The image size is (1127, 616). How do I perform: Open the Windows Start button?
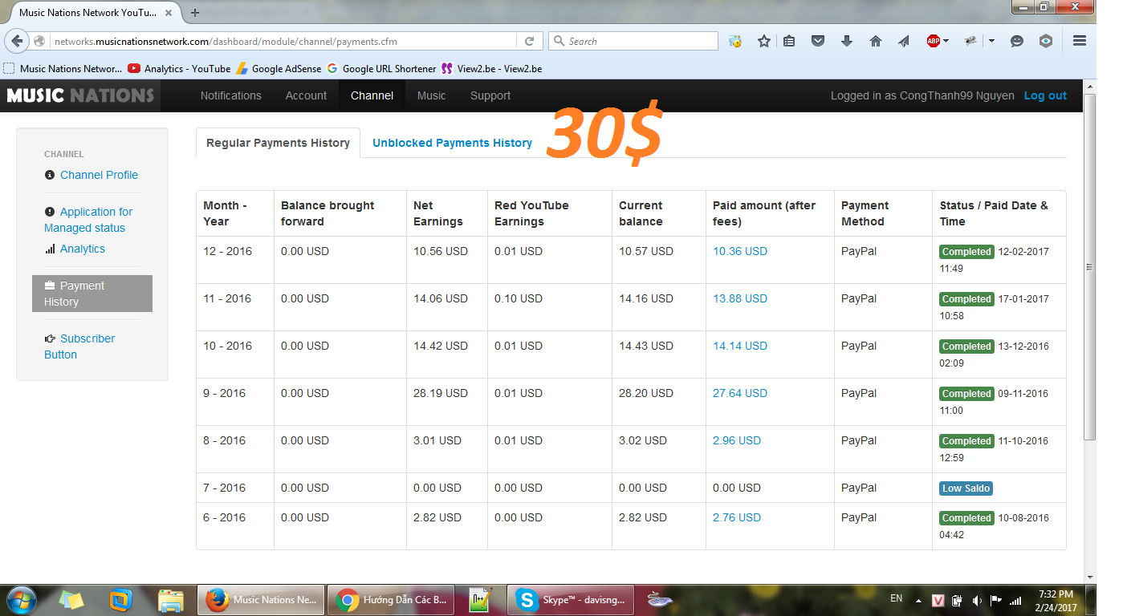[21, 600]
